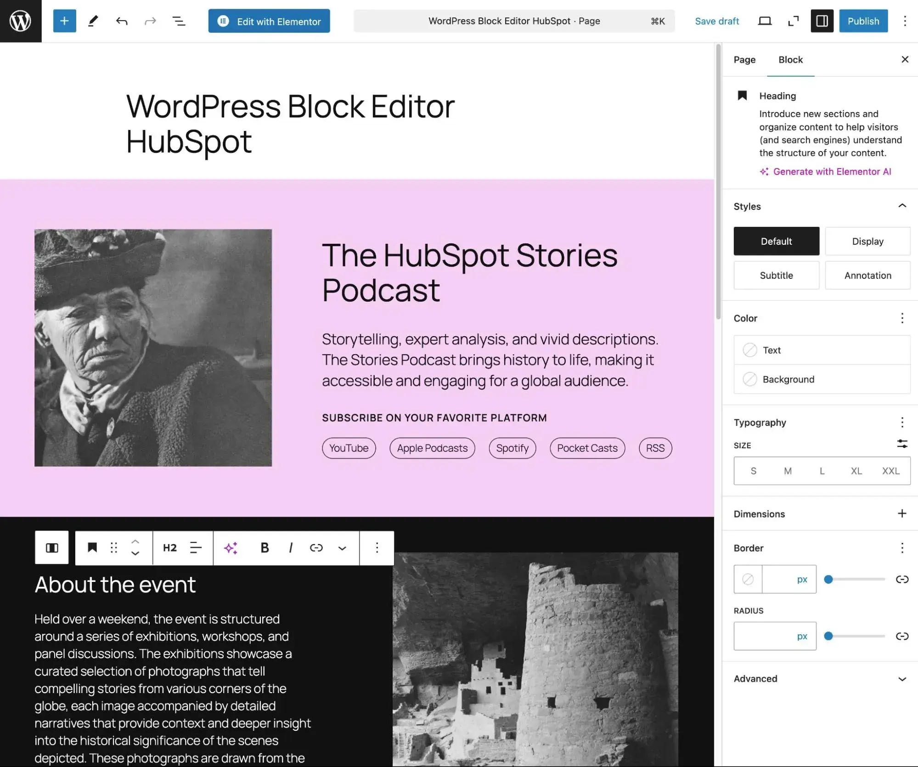Open Typography options three-dot menu
Image resolution: width=918 pixels, height=767 pixels.
[902, 422]
